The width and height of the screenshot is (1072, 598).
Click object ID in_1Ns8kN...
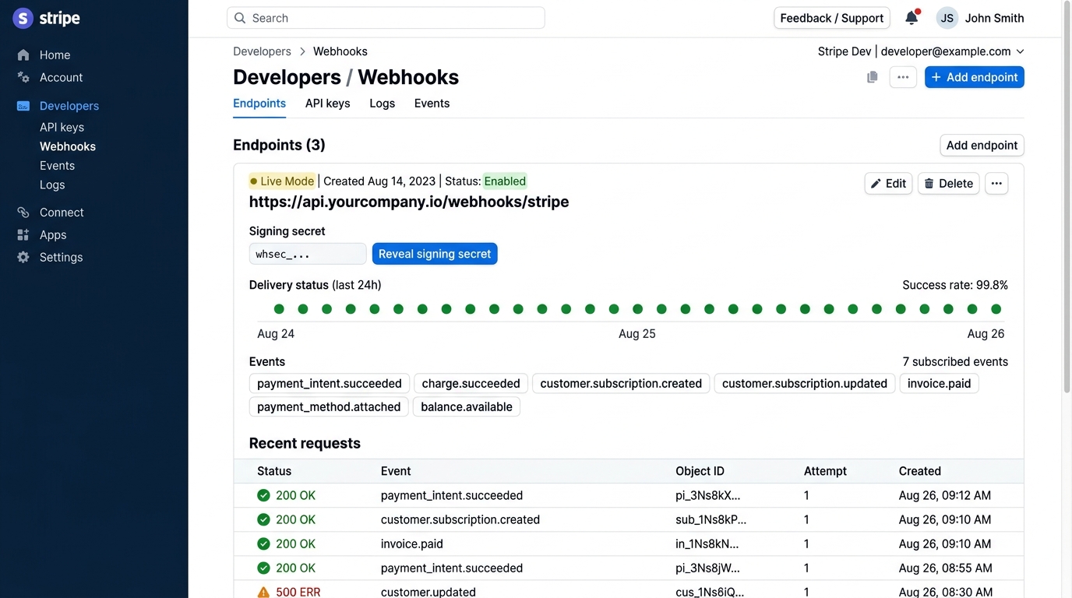(x=707, y=543)
